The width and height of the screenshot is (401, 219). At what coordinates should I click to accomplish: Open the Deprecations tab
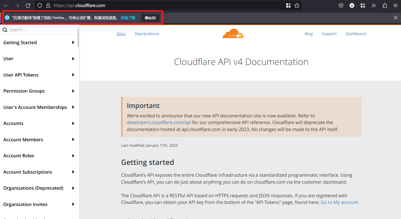click(x=147, y=34)
